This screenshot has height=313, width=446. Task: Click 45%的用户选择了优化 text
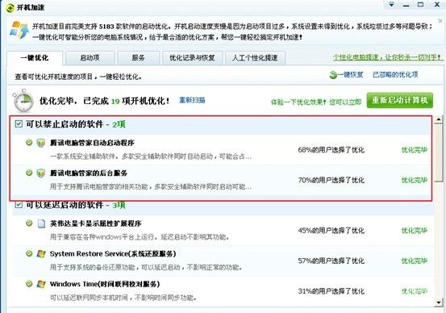point(331,231)
